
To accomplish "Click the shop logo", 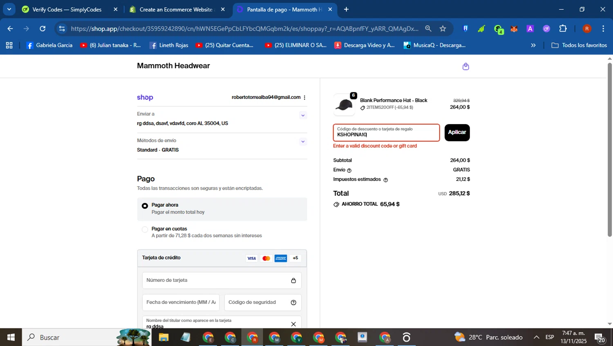I will [x=145, y=97].
